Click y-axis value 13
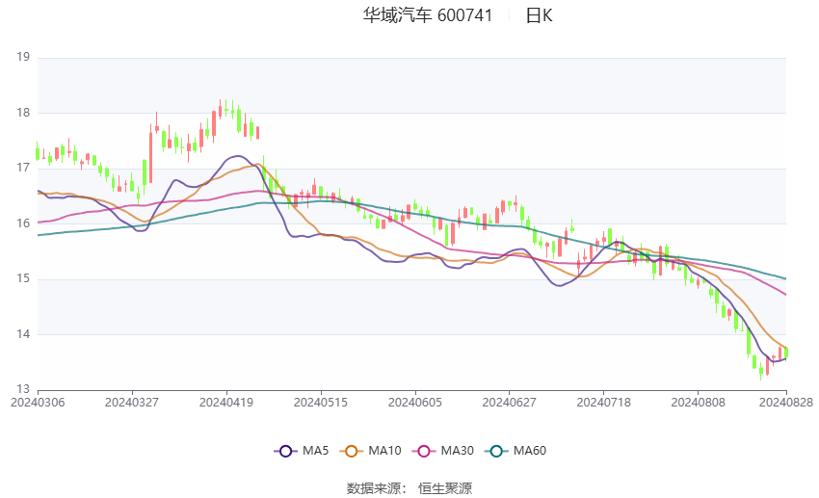This screenshot has width=819, height=498. [23, 389]
